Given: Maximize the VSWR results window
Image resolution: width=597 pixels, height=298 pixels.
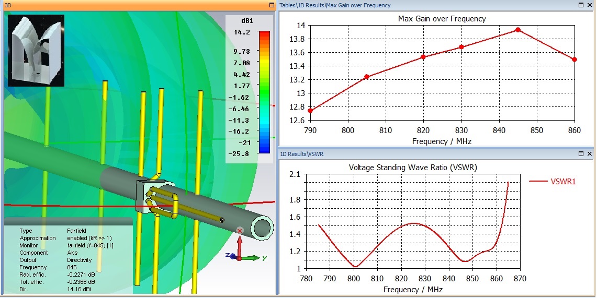Looking at the screenshot, I should [581, 154].
